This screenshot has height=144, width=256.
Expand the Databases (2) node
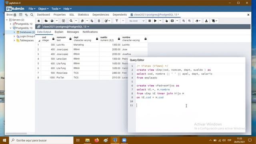(x=14, y=32)
